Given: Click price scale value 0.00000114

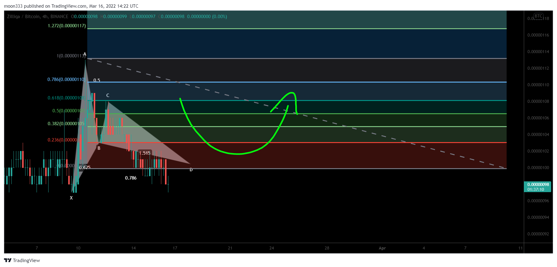Looking at the screenshot, I should (538, 52).
